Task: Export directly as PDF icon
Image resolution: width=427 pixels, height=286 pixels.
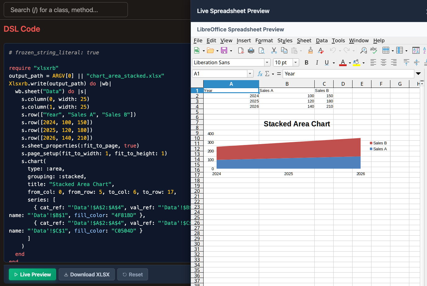Action: point(241,50)
